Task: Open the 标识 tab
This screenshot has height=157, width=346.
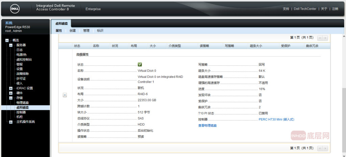Action: coord(100,31)
